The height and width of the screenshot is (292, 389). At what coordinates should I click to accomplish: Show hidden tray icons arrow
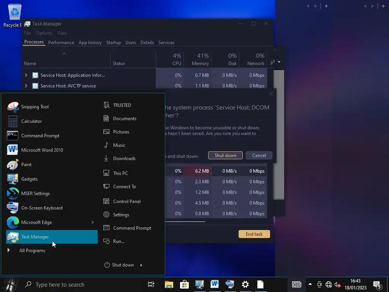(x=310, y=284)
